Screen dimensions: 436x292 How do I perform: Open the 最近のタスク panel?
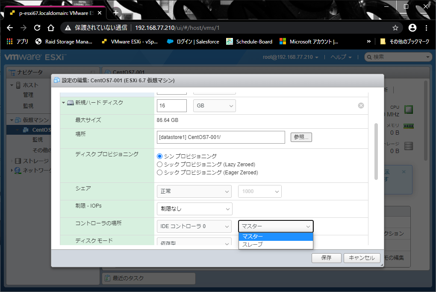tap(149, 278)
